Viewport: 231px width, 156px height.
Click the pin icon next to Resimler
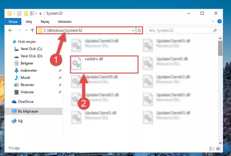click(60, 85)
